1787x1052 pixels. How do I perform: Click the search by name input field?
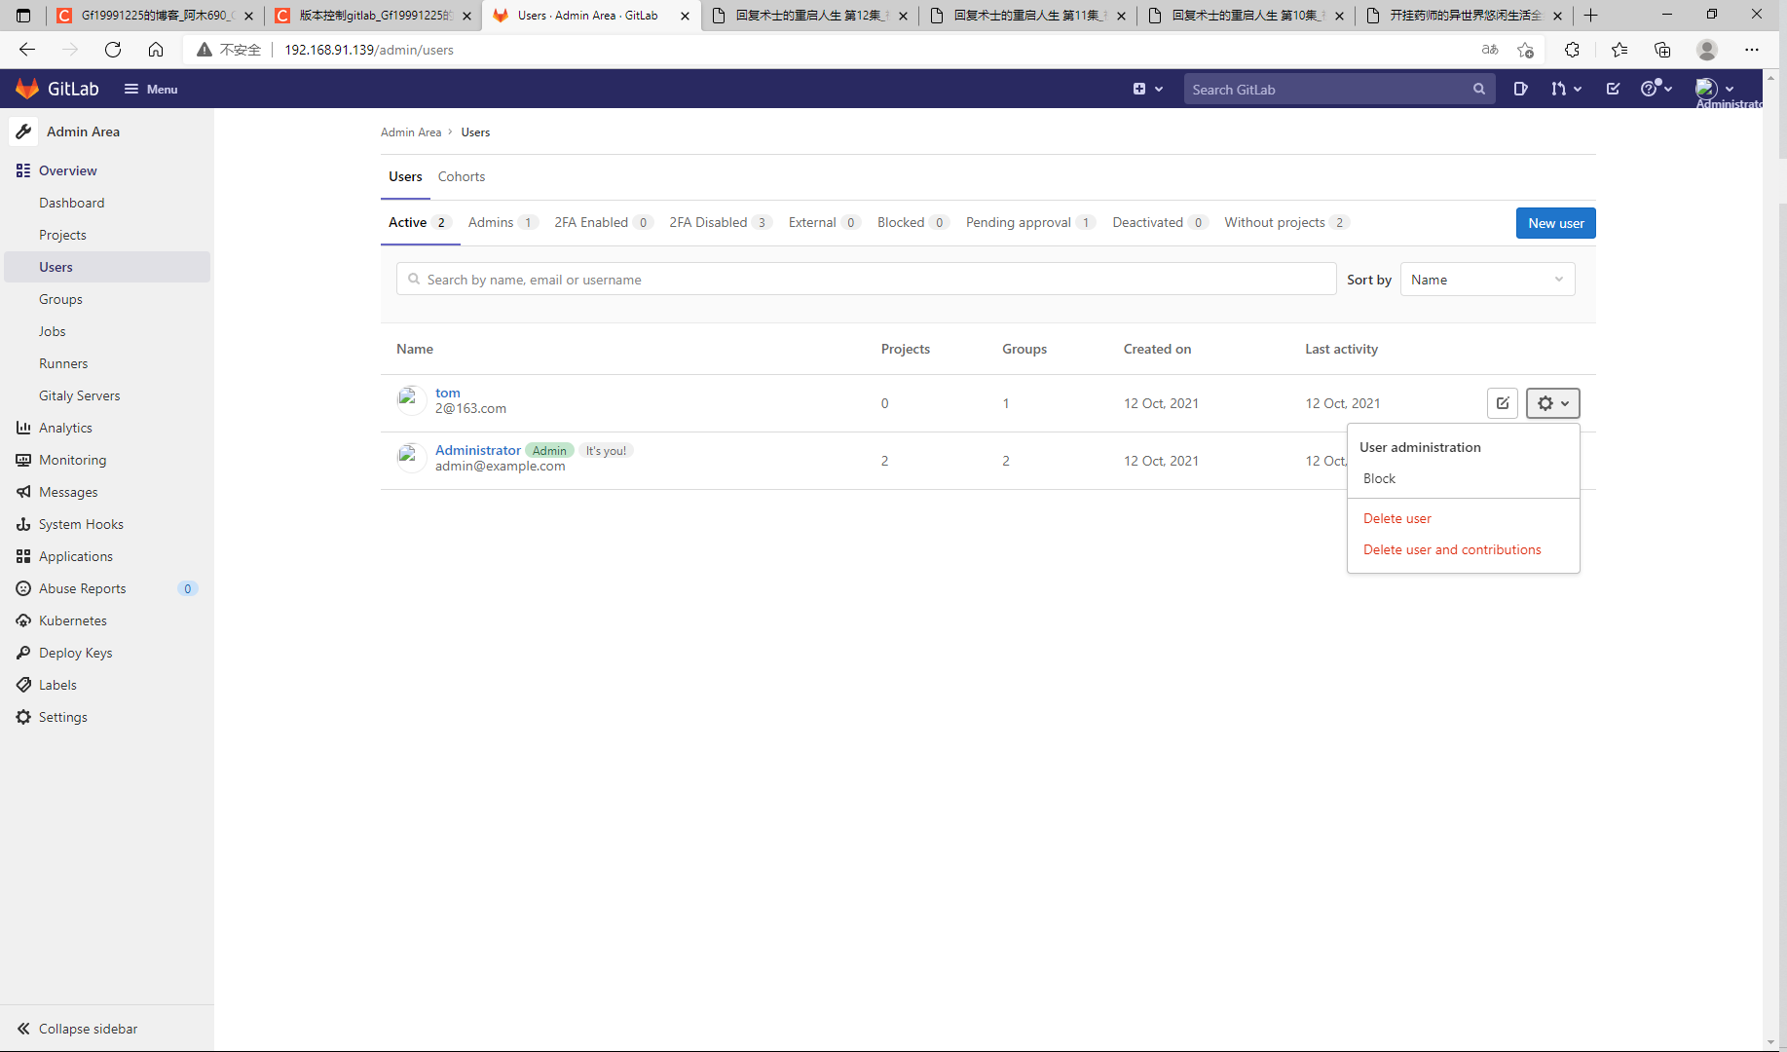click(866, 280)
